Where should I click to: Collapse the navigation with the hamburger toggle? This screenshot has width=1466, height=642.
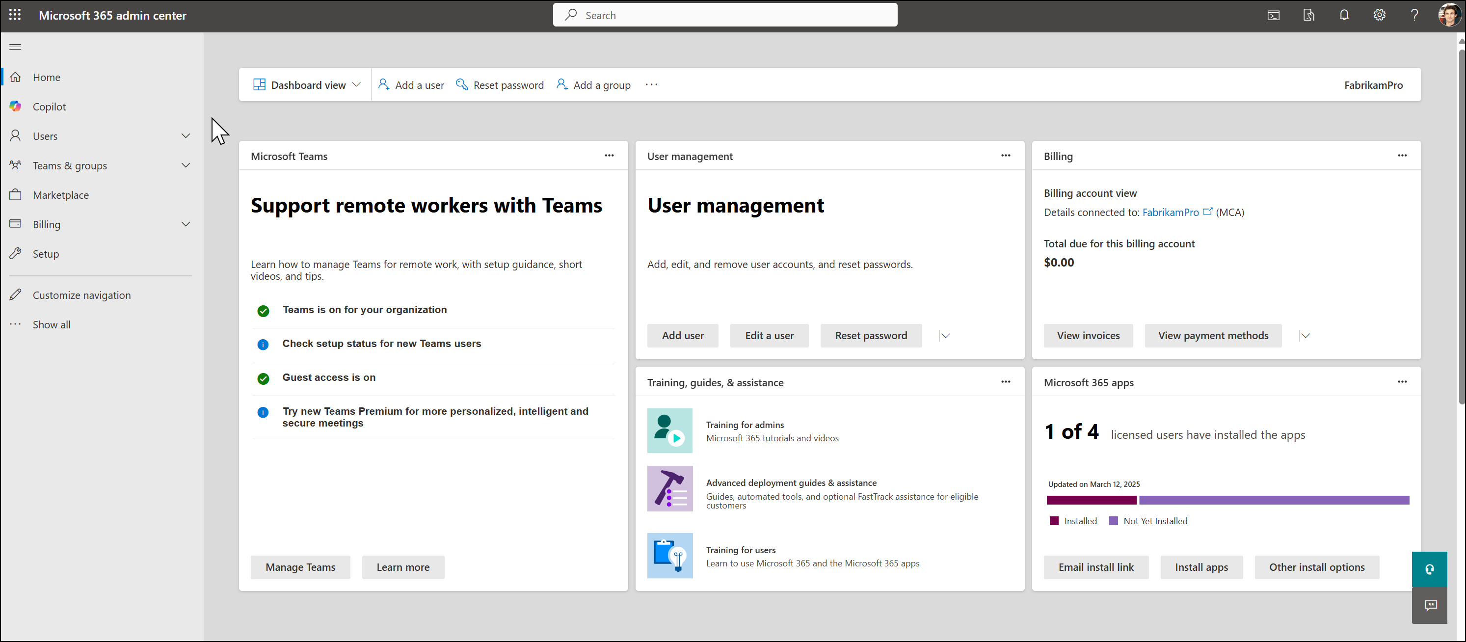[x=15, y=47]
